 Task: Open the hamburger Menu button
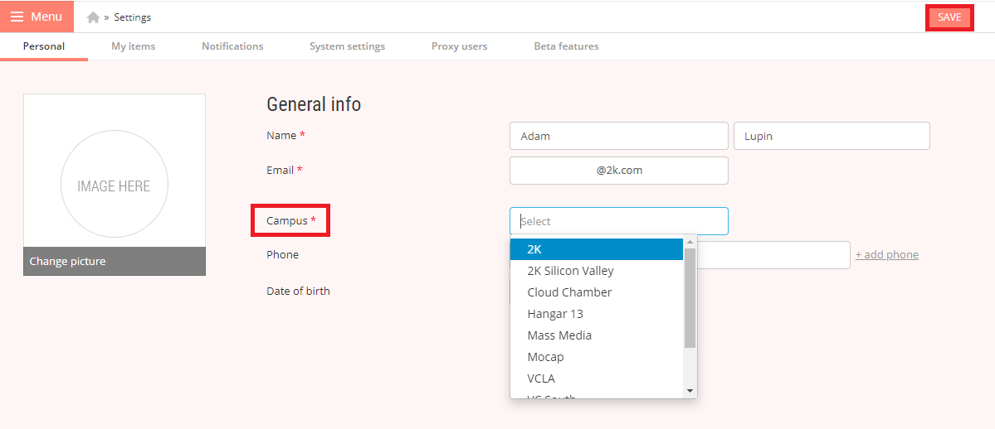[37, 17]
